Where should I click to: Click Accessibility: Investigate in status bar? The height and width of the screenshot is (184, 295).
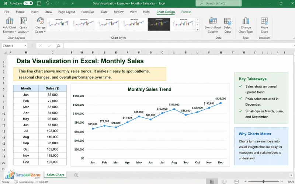click(31, 182)
